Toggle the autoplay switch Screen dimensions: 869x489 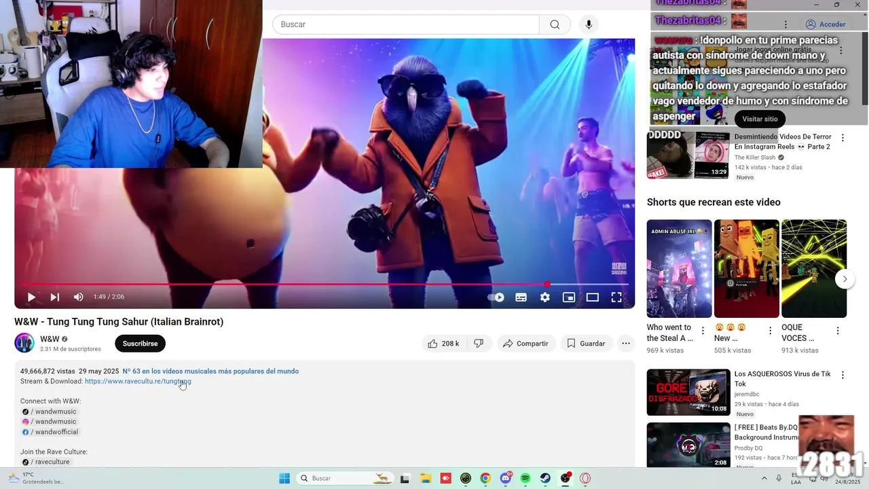tap(496, 297)
